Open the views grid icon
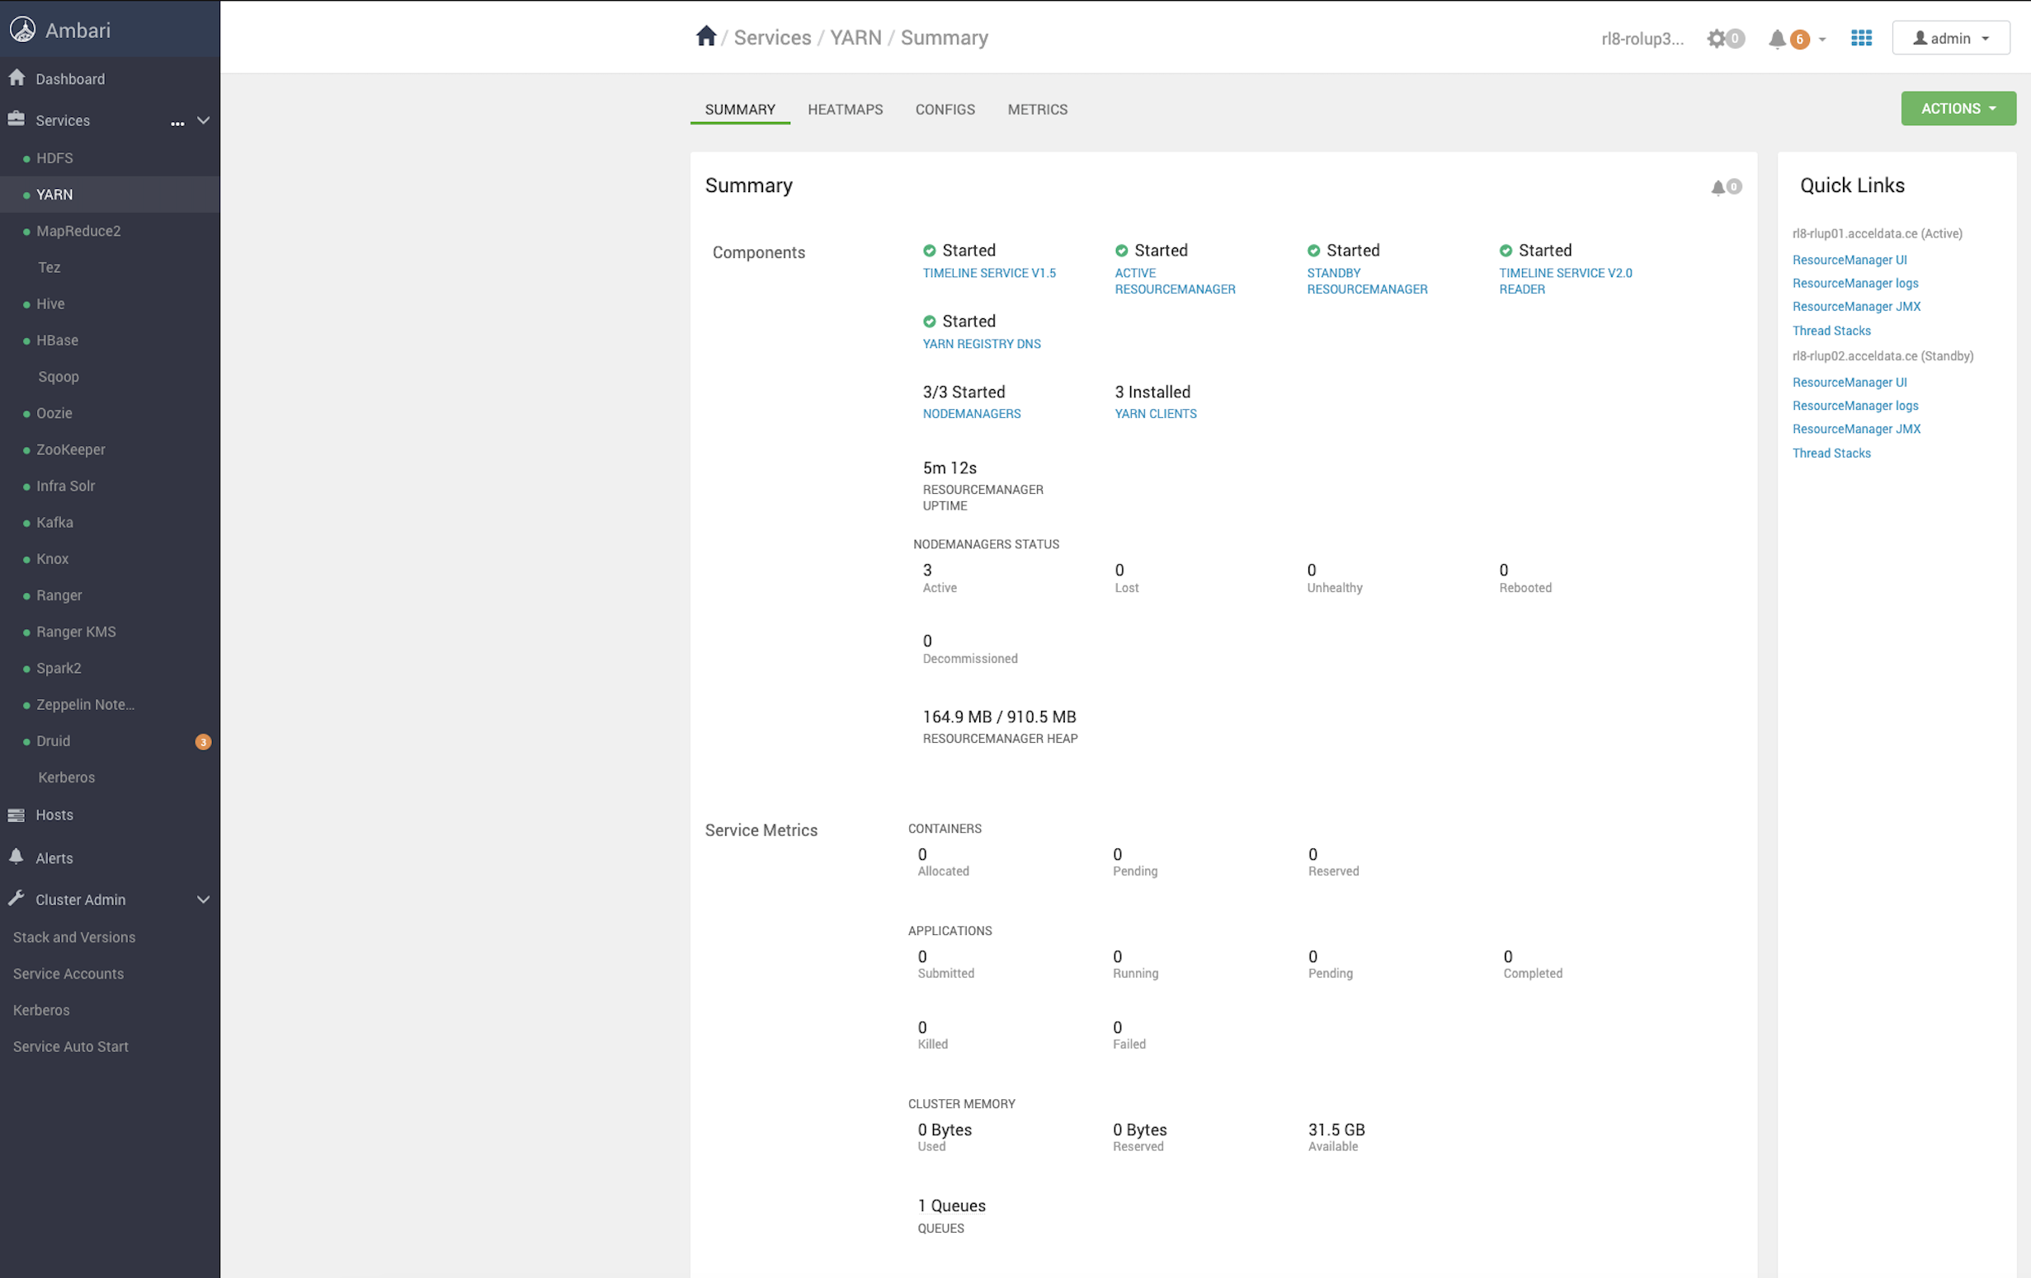 [1861, 39]
